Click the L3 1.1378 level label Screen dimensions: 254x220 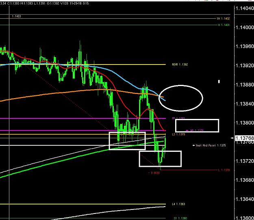pyautogui.click(x=178, y=134)
